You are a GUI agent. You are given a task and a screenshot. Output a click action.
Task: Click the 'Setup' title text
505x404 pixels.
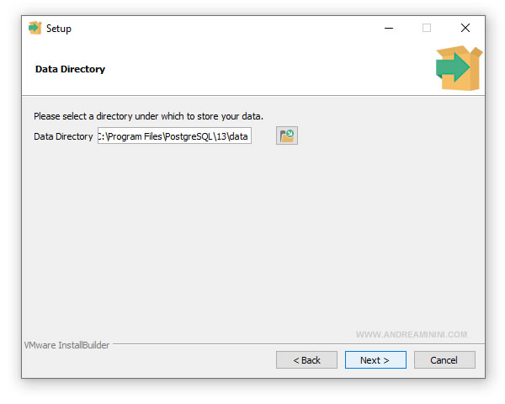pos(59,29)
